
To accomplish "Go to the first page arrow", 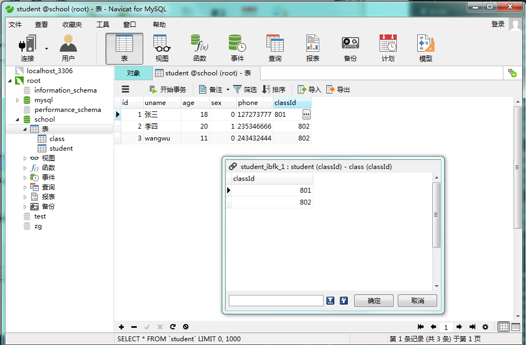I will click(420, 327).
